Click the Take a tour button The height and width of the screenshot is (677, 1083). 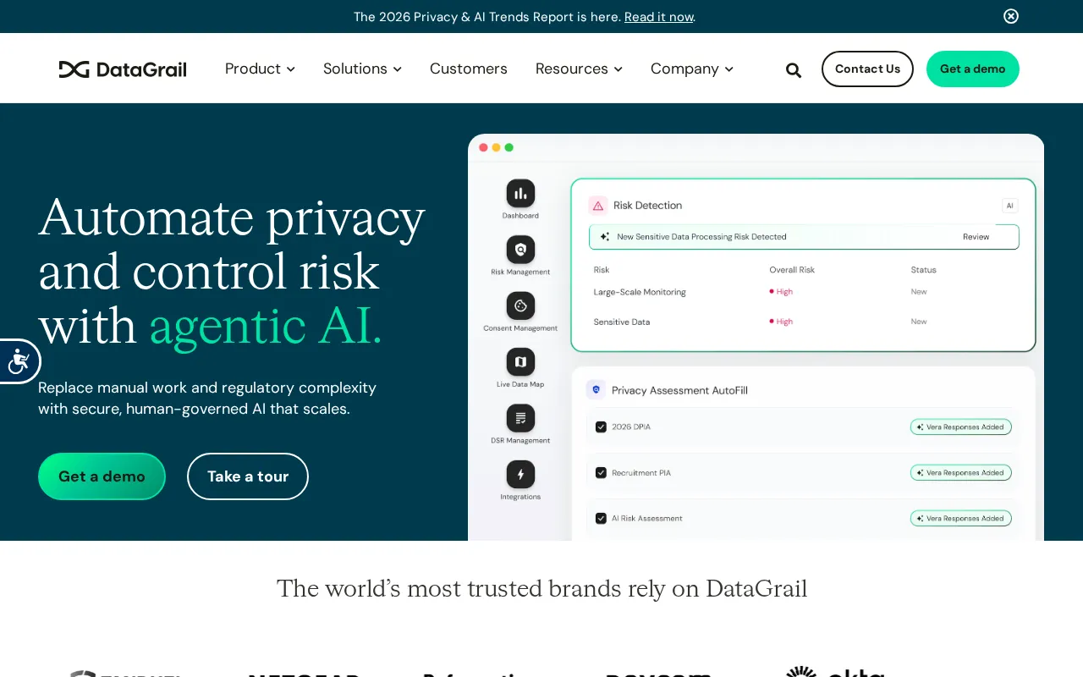tap(248, 476)
